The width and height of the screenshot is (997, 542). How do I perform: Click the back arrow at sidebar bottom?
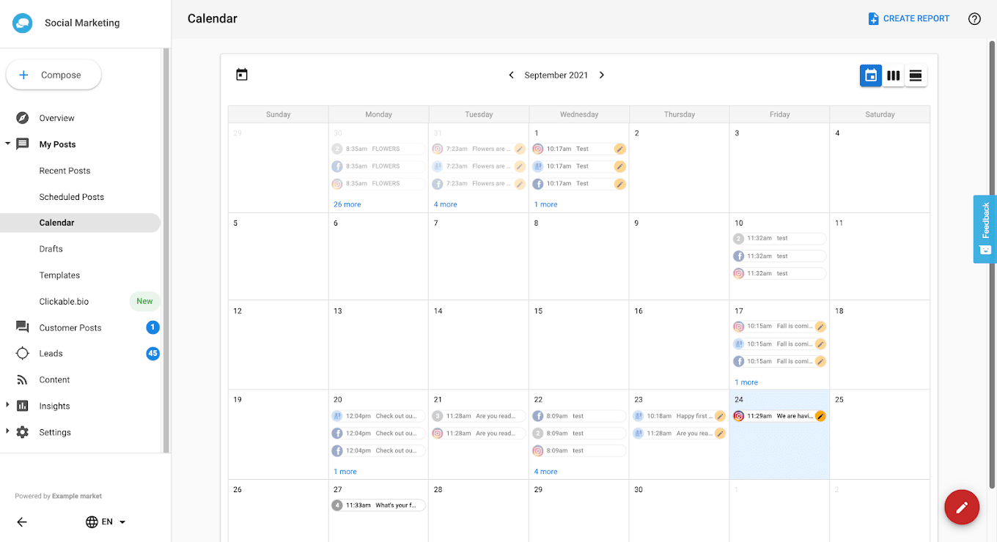click(x=22, y=522)
